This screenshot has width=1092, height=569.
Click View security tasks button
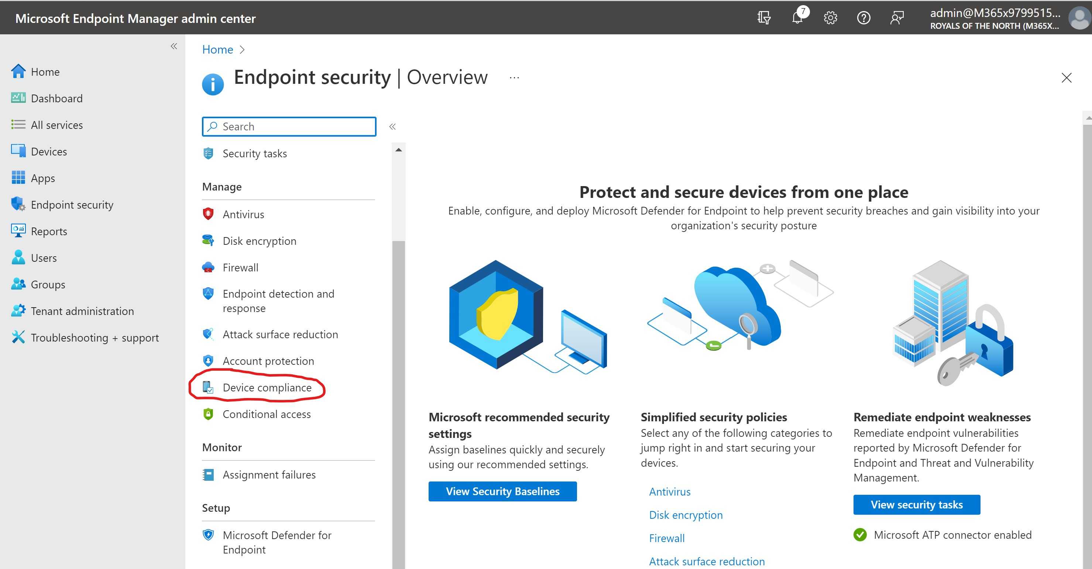click(x=917, y=504)
